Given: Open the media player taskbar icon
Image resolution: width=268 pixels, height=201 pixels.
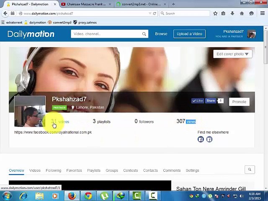Looking at the screenshot, I should point(55,196).
